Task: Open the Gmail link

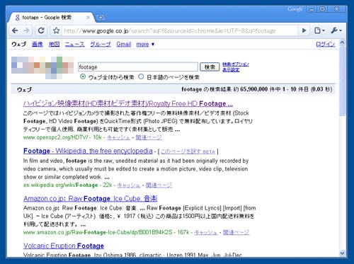Action: 124,45
